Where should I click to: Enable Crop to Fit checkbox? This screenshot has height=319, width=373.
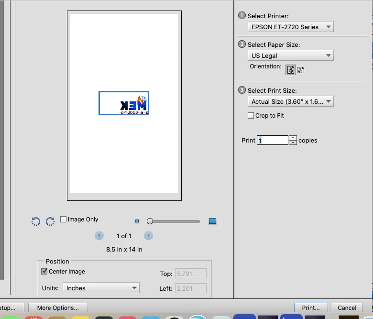point(251,116)
